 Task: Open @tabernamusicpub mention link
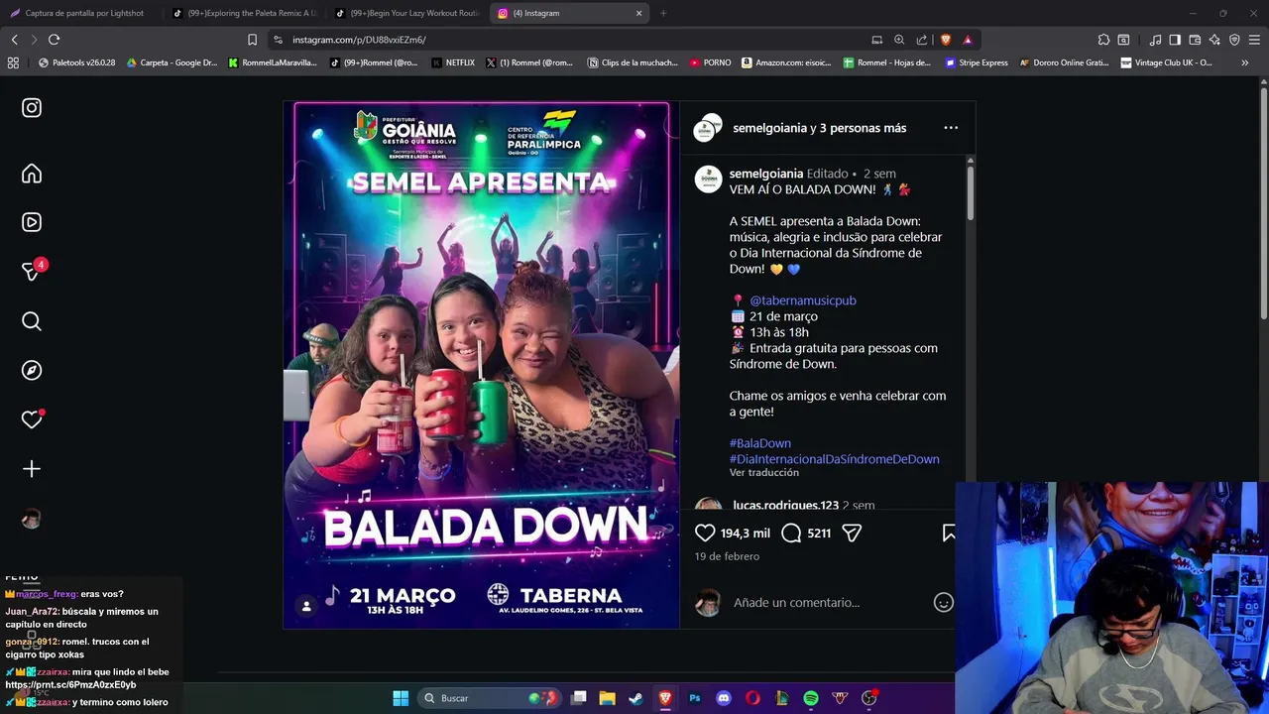(x=802, y=300)
